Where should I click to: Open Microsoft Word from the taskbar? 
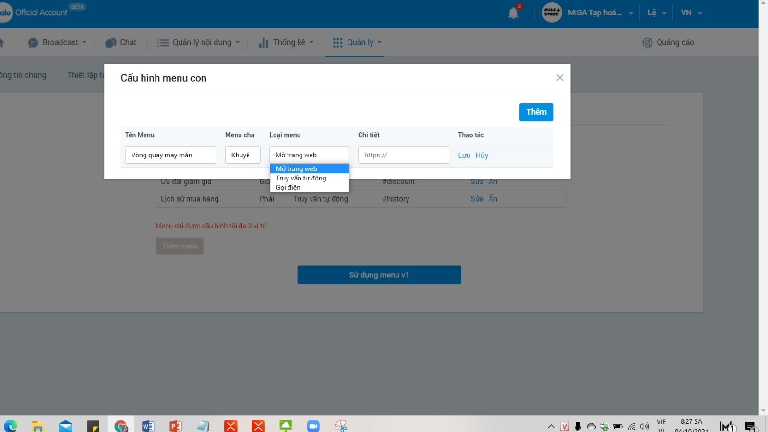pos(148,426)
